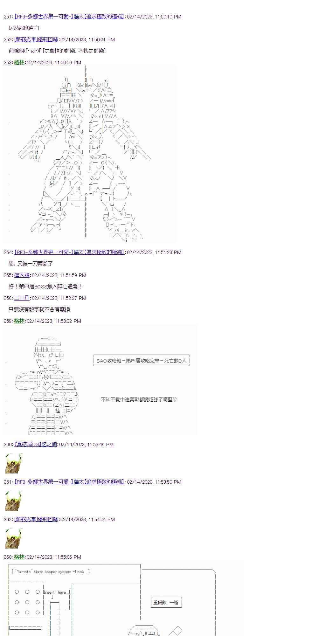
Task: Click SAO攻略組 fourth floor cleared text box
Action: [142, 361]
